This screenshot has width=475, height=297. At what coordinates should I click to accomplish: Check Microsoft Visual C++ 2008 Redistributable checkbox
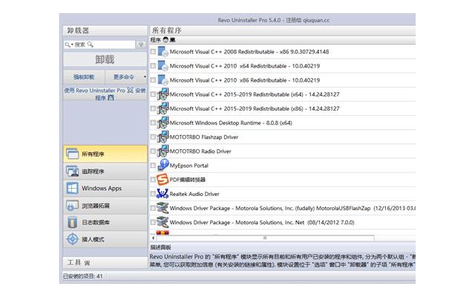(153, 51)
